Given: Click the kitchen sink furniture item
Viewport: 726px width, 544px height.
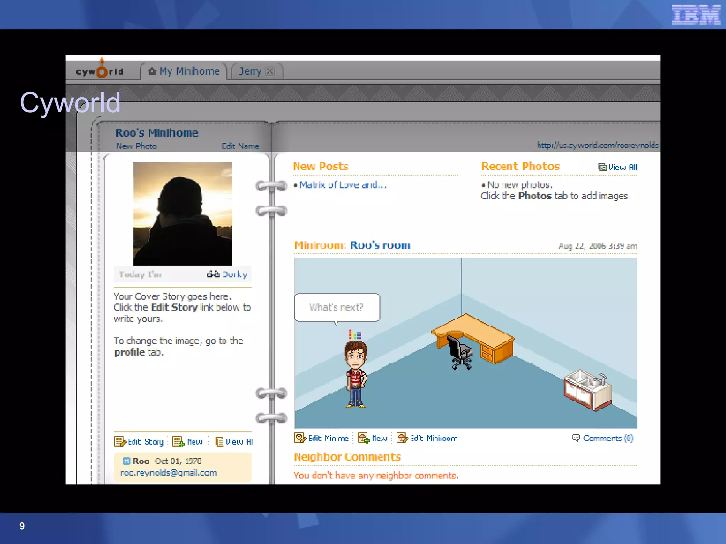Looking at the screenshot, I should (588, 390).
